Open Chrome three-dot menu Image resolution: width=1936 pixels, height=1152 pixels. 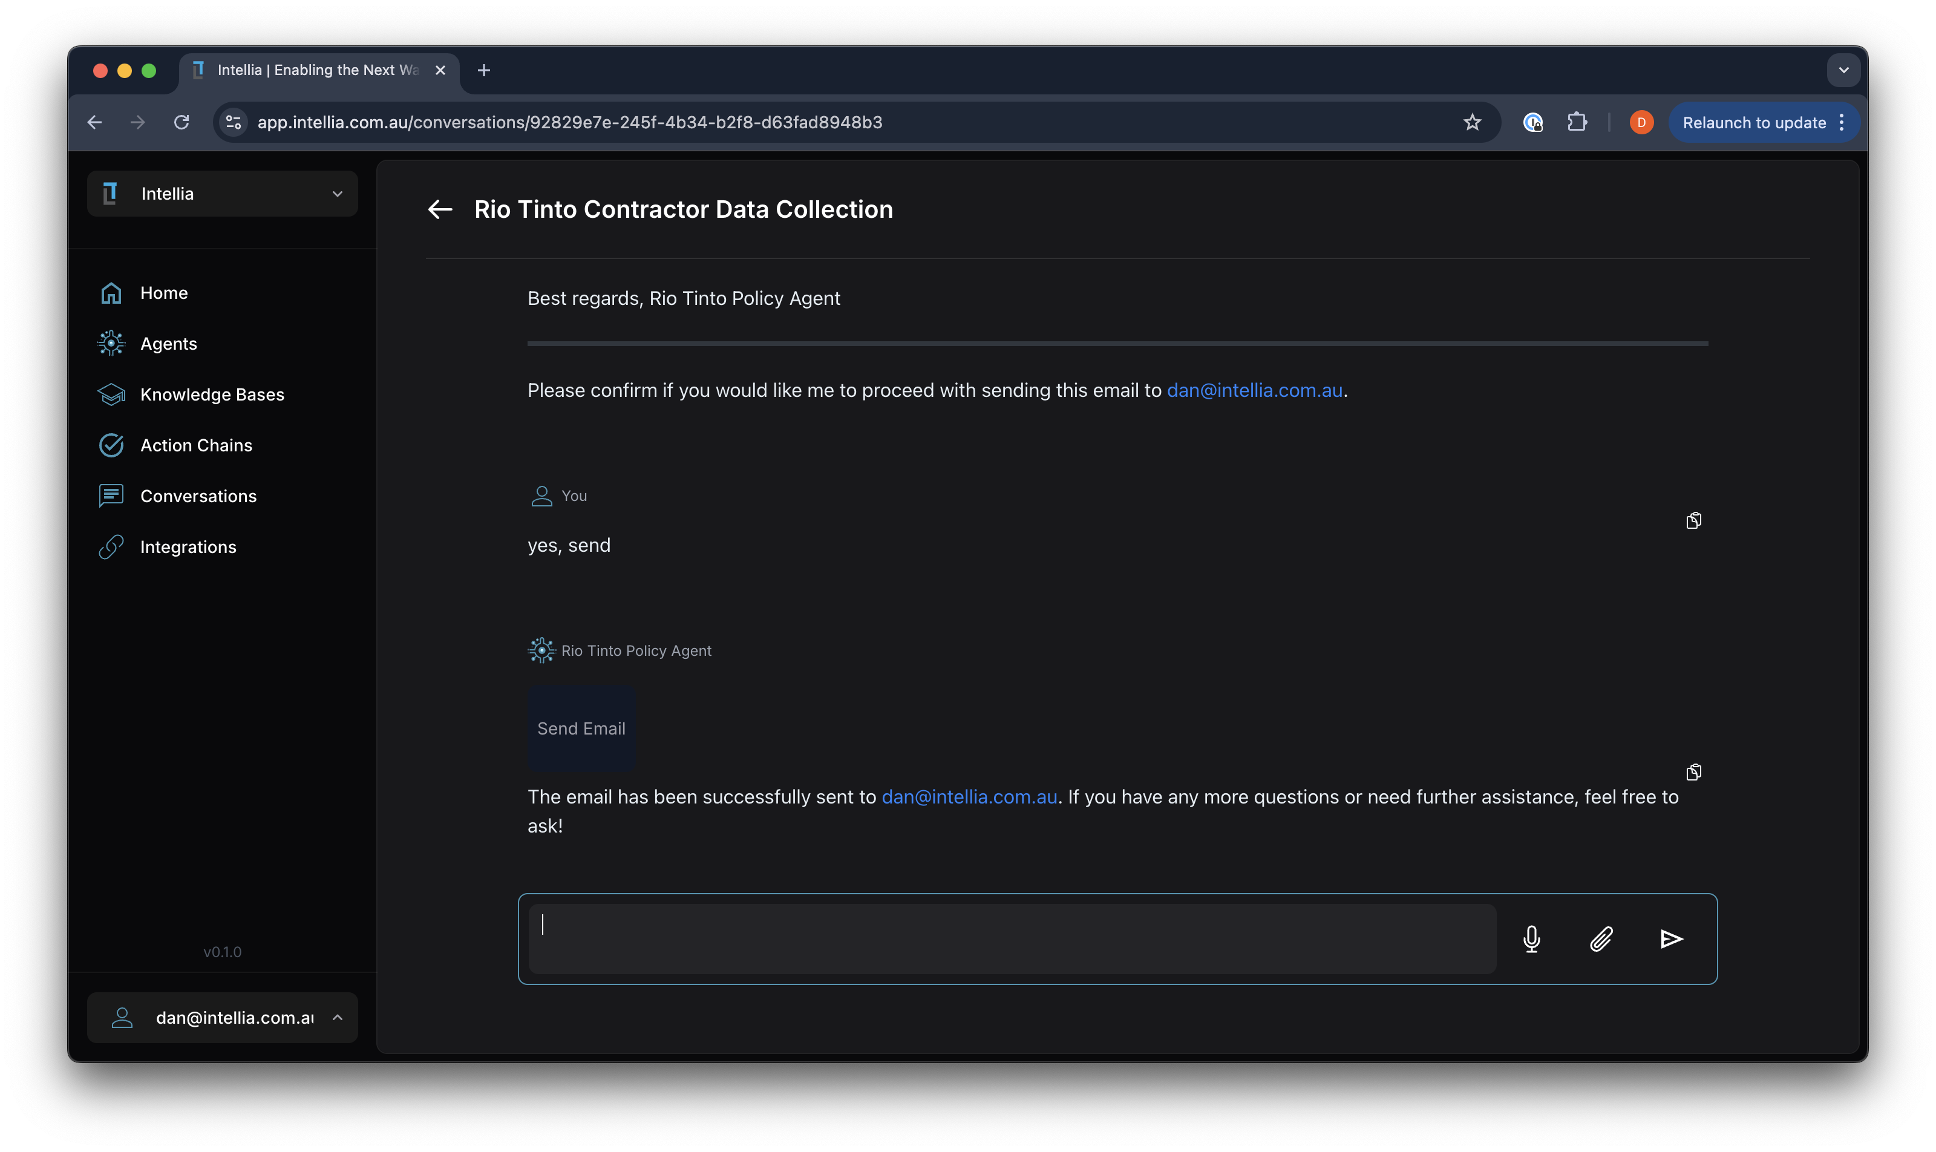pyautogui.click(x=1841, y=122)
